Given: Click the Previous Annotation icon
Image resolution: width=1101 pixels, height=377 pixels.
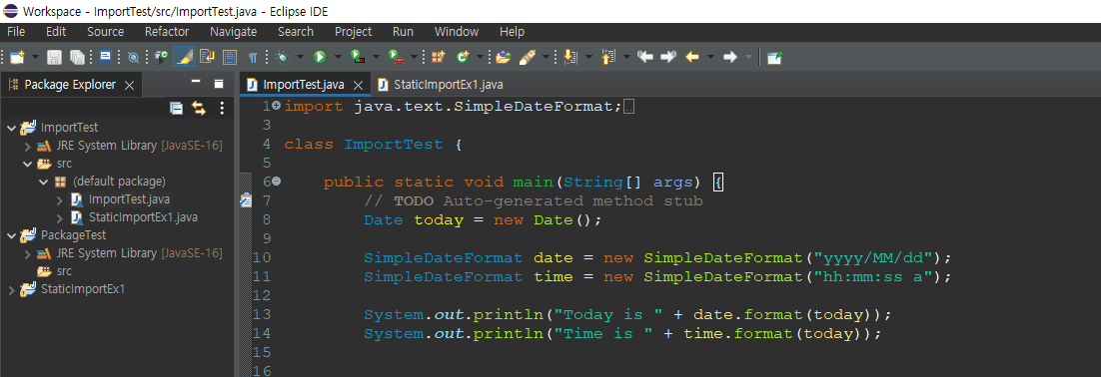Looking at the screenshot, I should [x=608, y=58].
